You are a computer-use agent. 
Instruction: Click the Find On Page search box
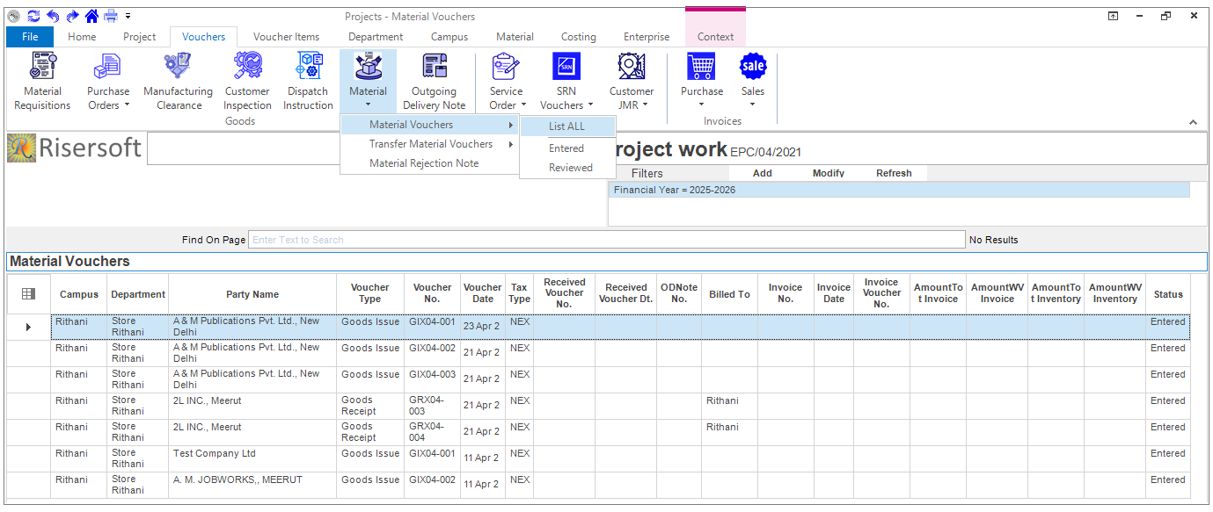coord(606,240)
